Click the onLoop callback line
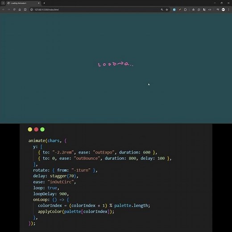Viewport: 232px width, 232px height. coord(51,199)
